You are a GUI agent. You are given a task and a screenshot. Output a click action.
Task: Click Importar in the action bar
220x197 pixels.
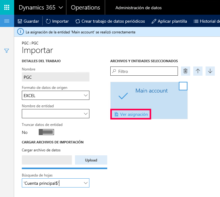[57, 21]
